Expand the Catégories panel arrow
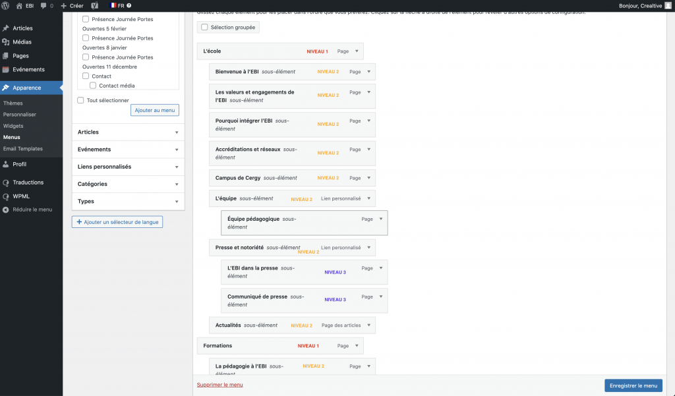 tap(177, 184)
